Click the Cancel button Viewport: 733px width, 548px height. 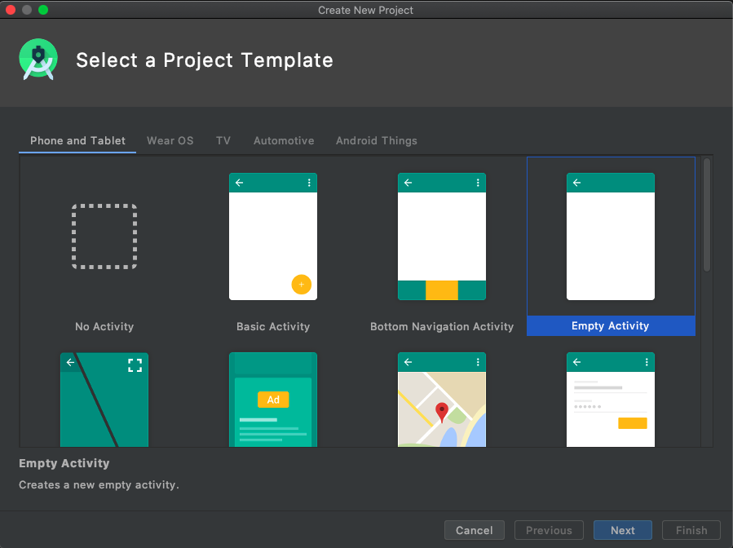pyautogui.click(x=474, y=530)
